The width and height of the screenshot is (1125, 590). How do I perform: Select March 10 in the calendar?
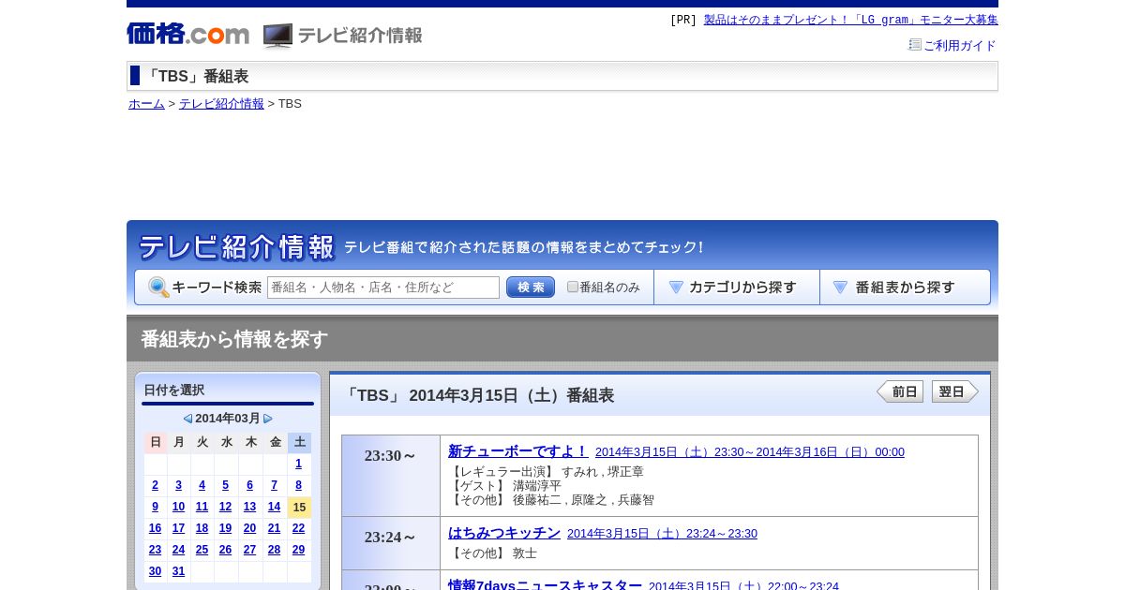(x=178, y=507)
